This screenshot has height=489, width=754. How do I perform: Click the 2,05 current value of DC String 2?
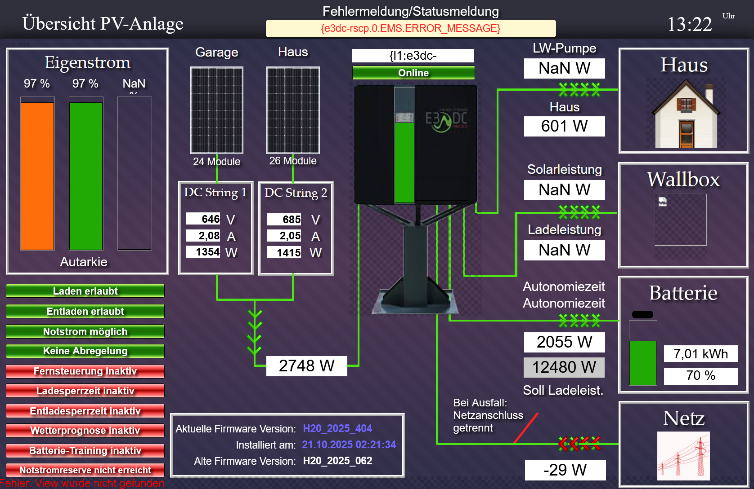(284, 236)
